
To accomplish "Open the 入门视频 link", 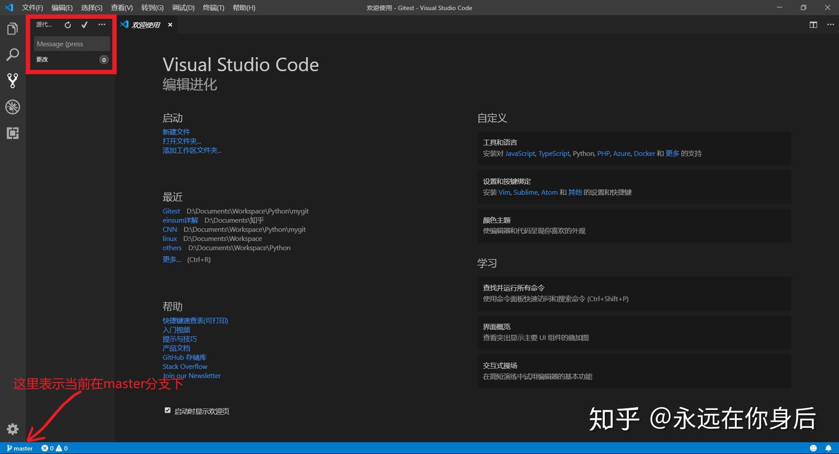I will (x=176, y=330).
